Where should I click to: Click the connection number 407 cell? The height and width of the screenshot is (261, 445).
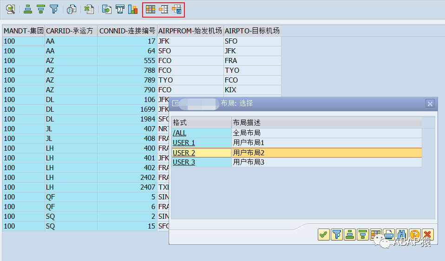[127, 129]
